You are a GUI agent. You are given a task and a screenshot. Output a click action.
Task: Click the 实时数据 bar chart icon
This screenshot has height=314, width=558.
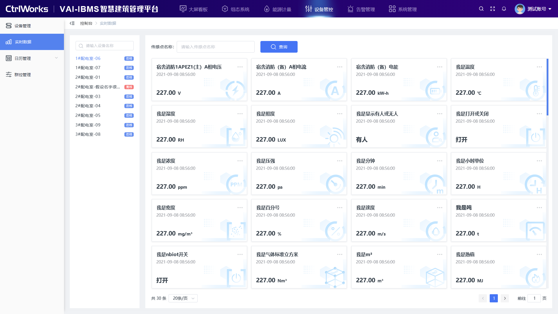tap(9, 42)
